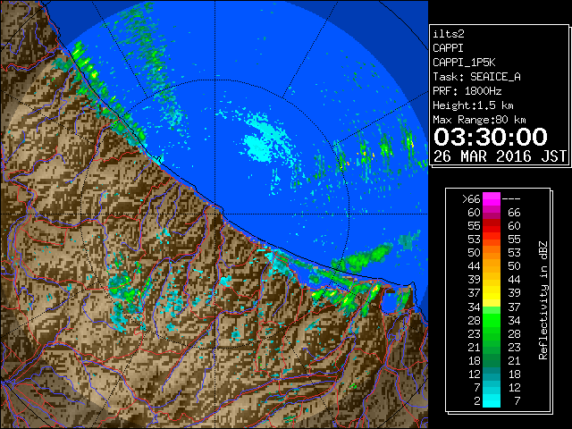The image size is (572, 429).
Task: Click the magenta >66 color swatch
Action: point(492,199)
